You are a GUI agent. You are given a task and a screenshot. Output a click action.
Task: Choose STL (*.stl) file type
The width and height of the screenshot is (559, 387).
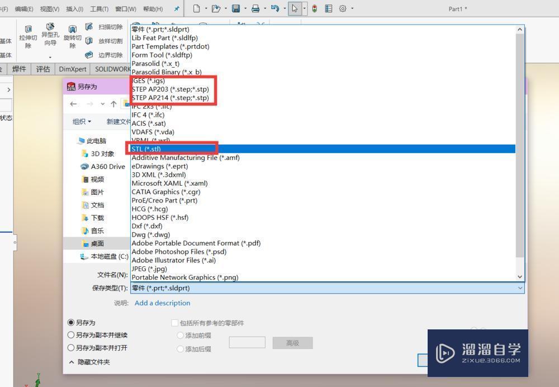coord(323,149)
